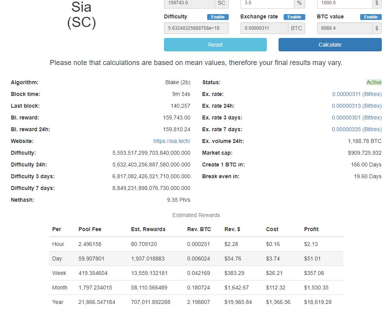The width and height of the screenshot is (390, 311).
Task: Select the monthly profit $1,530.35
Action: pos(316,287)
